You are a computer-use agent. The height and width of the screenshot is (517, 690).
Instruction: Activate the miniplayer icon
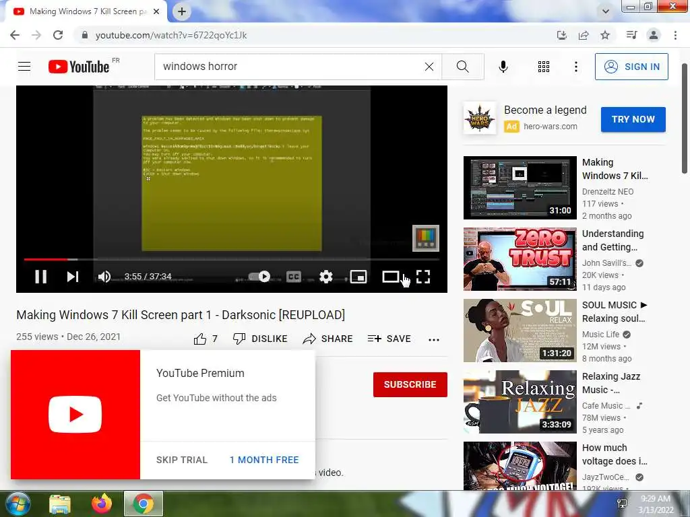(358, 277)
